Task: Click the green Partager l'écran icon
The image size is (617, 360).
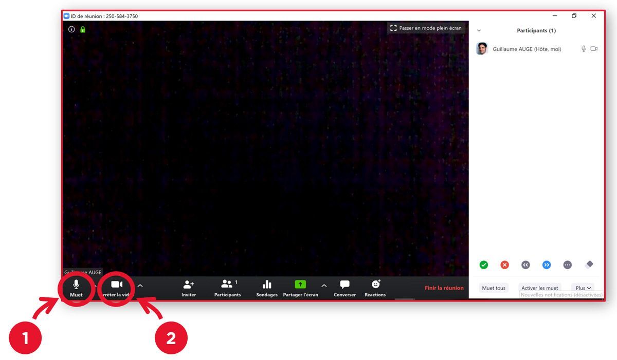Action: (x=300, y=285)
